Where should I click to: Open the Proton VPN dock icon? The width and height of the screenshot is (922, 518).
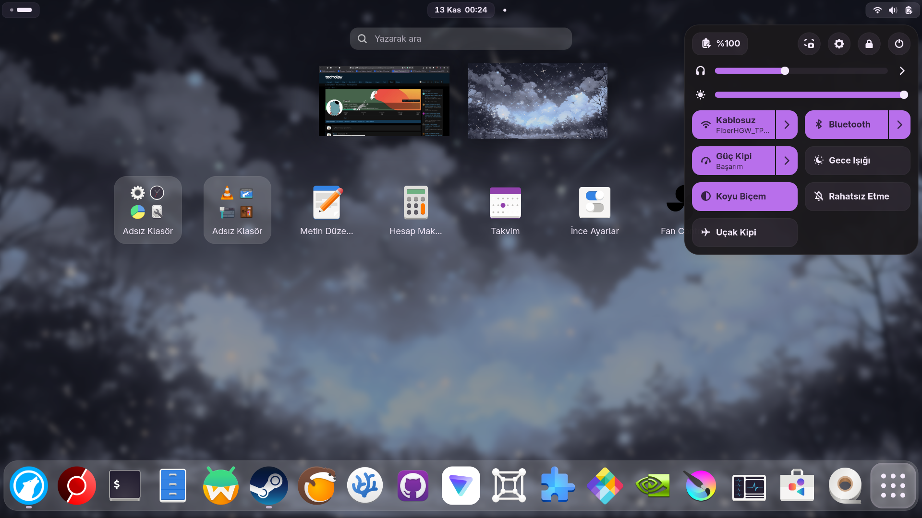461,485
